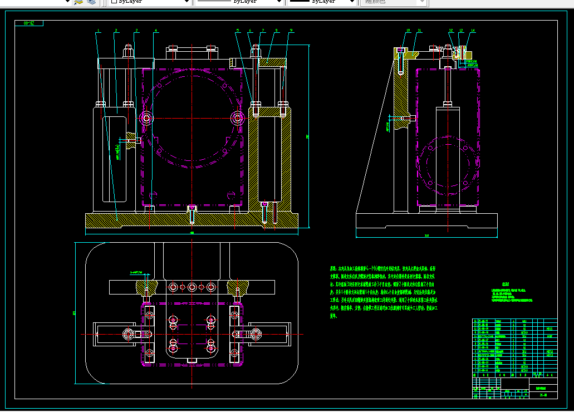Select part balloon number 1
The height and width of the screenshot is (412, 574).
pos(98,31)
